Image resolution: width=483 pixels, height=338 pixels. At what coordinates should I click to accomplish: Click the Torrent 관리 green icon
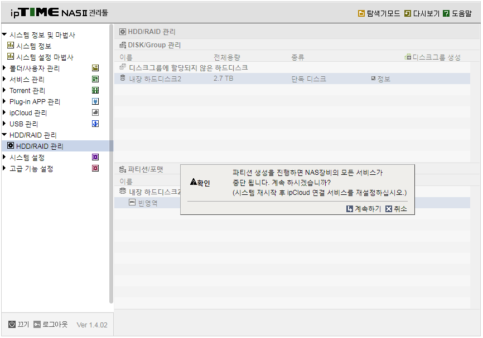95,90
